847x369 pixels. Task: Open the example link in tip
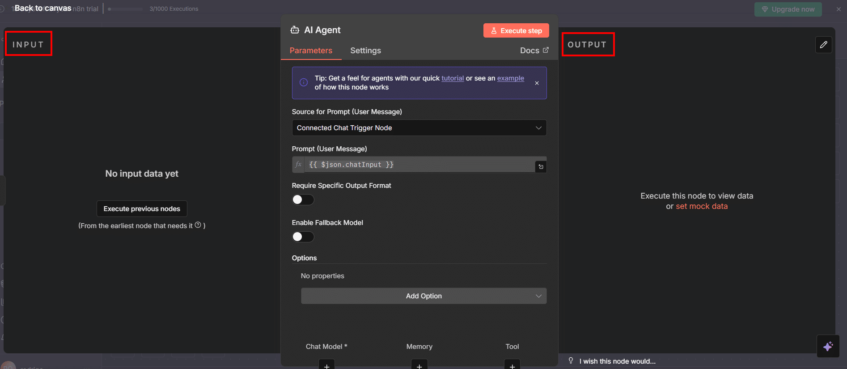pos(511,78)
